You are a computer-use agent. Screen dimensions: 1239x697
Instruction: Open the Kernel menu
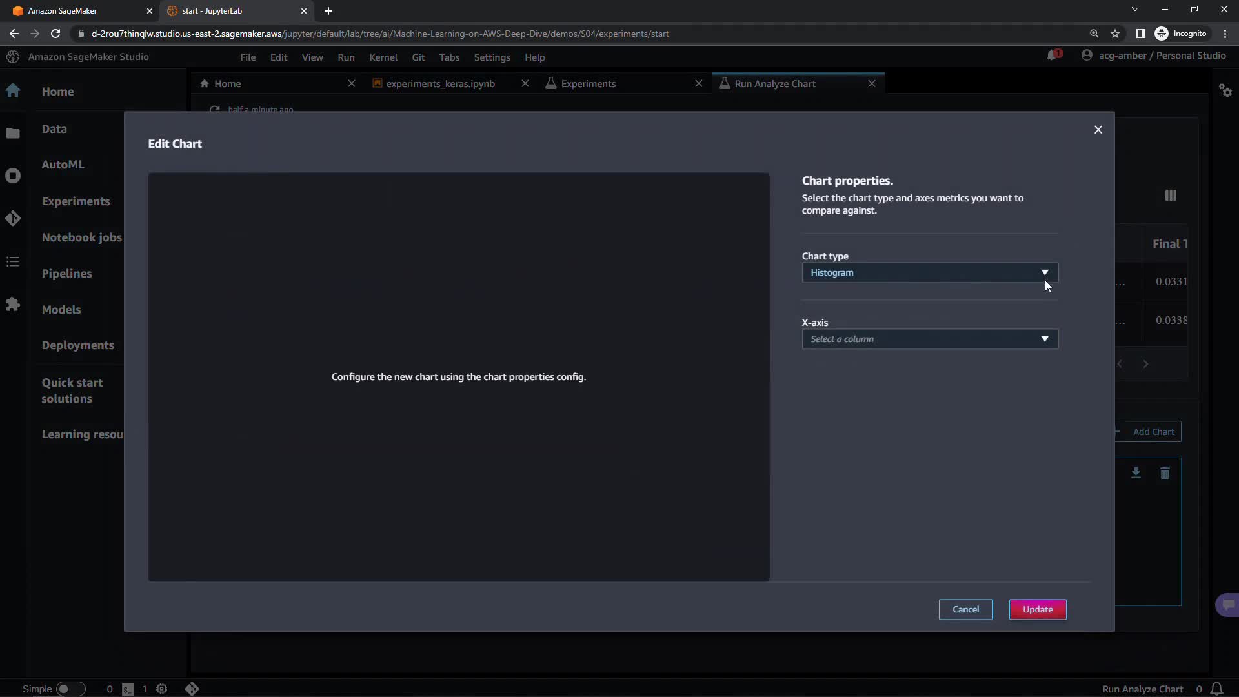[x=383, y=57]
